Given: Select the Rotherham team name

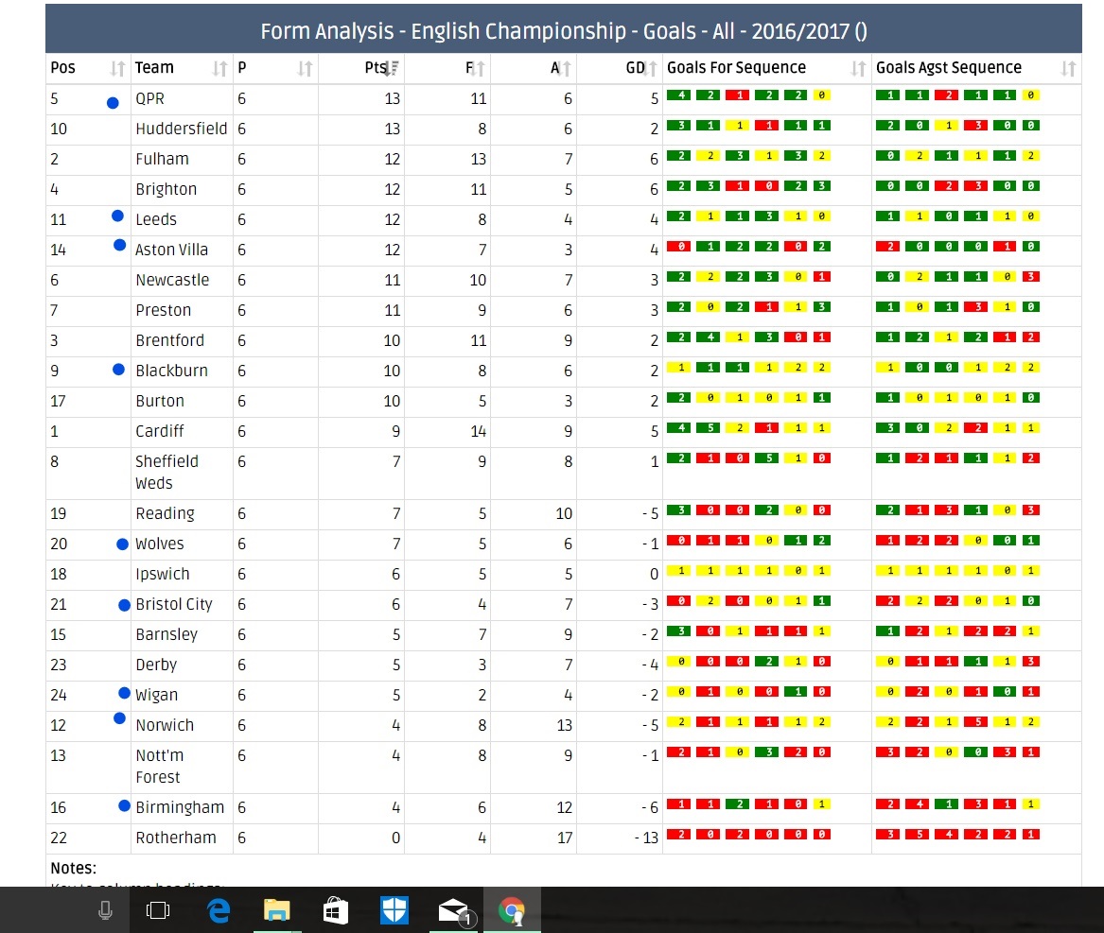Looking at the screenshot, I should [x=176, y=838].
